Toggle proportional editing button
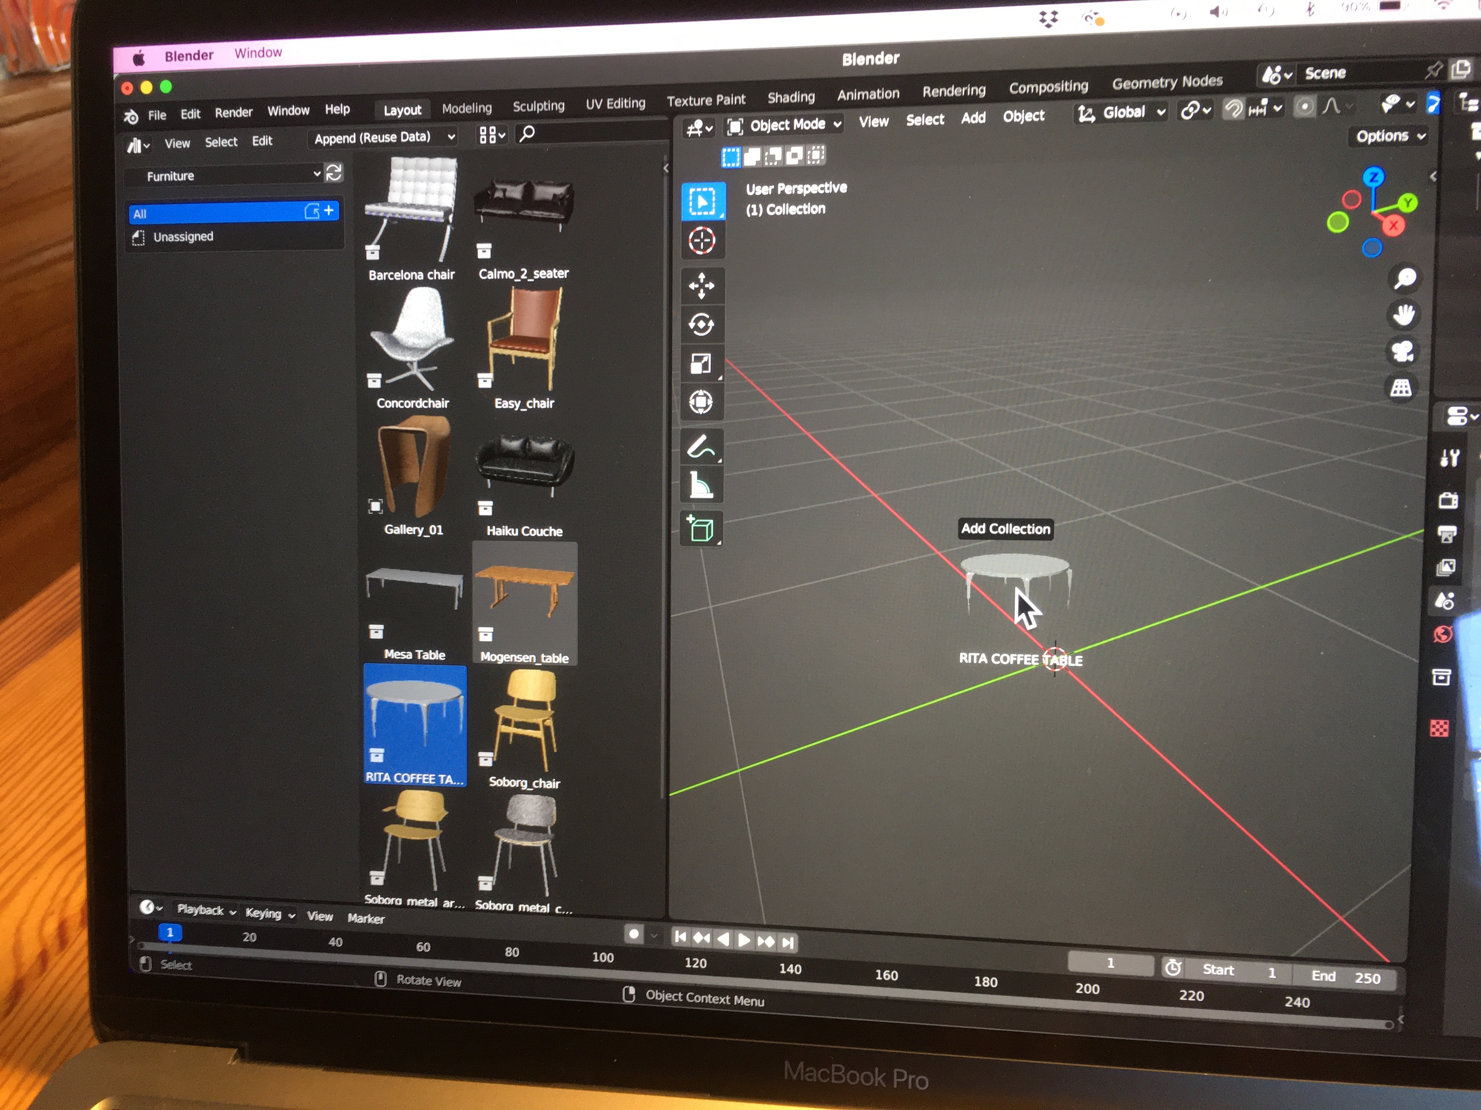This screenshot has height=1110, width=1481. click(x=1304, y=106)
